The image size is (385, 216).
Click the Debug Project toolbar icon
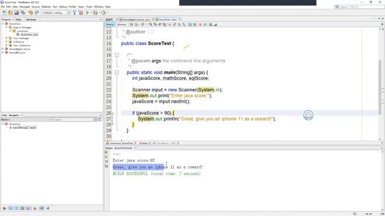[95, 13]
